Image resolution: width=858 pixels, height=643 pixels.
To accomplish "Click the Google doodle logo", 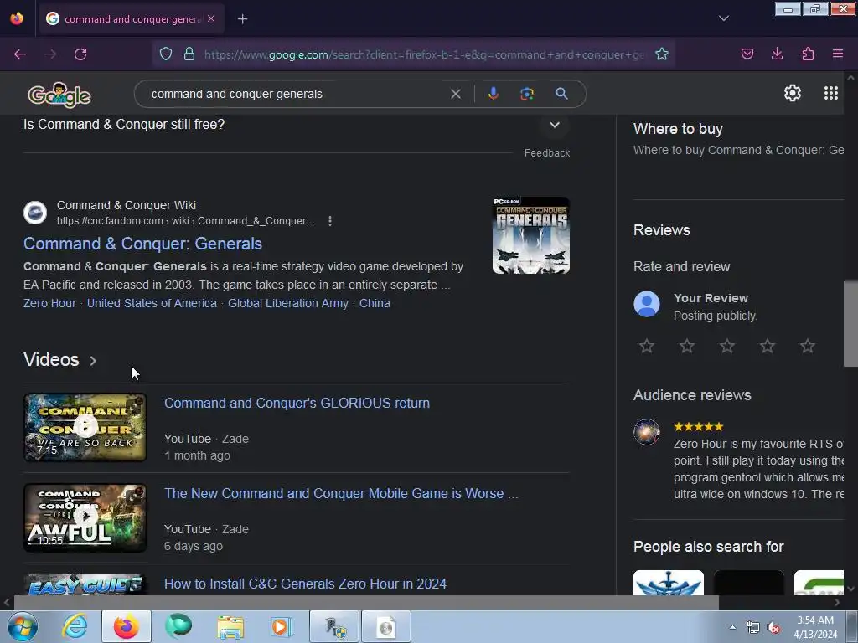I will coord(59,95).
